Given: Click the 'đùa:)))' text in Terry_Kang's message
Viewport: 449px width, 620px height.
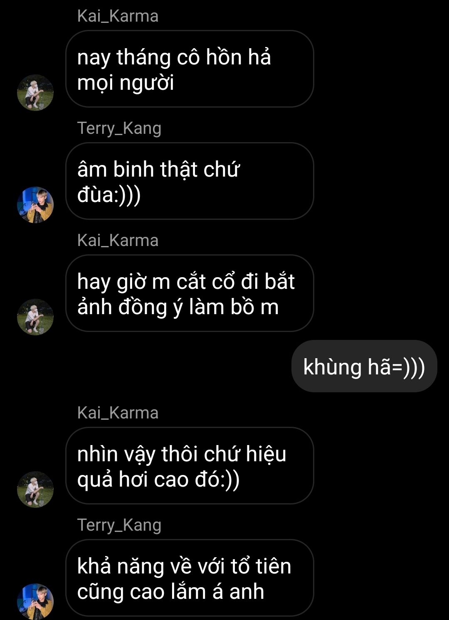Looking at the screenshot, I should pos(109,195).
